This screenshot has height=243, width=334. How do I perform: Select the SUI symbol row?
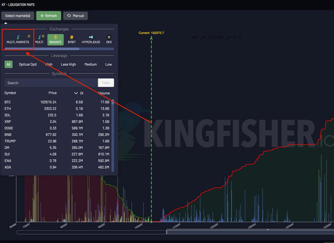[57, 154]
